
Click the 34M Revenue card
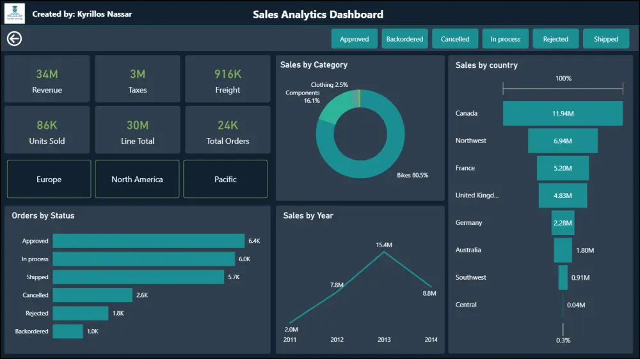click(x=47, y=79)
